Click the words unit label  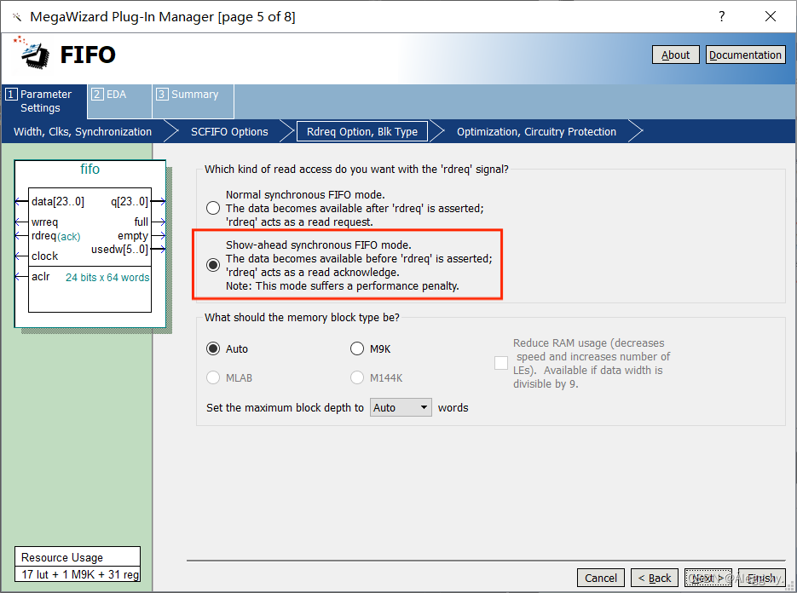point(453,407)
